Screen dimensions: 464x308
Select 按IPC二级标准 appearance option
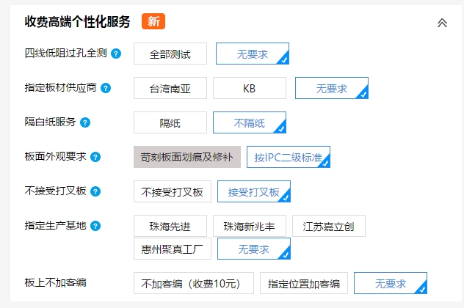click(289, 157)
